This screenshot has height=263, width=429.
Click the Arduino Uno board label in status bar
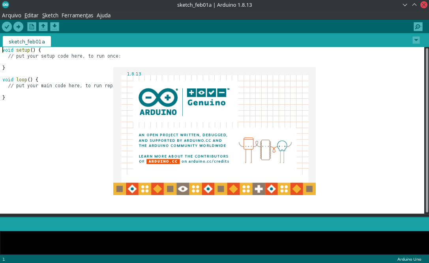click(x=409, y=259)
